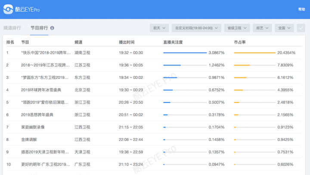Select program "领跑2019"爱你依旧演唱…
The image size is (310, 175).
click(45, 102)
